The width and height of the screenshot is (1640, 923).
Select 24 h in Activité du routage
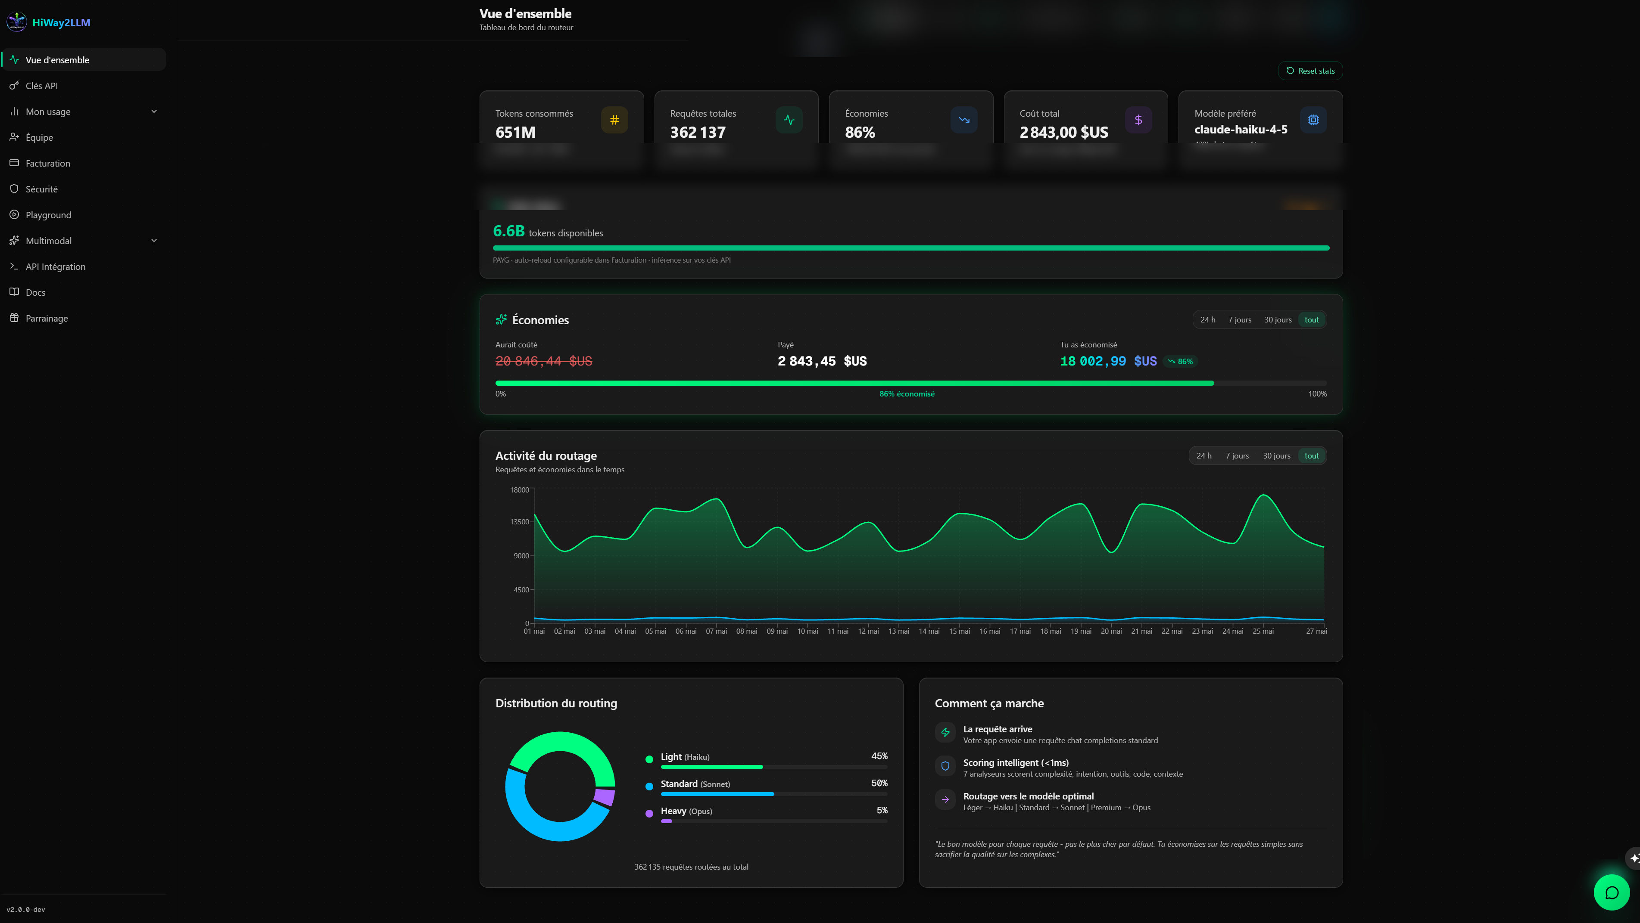[1204, 455]
